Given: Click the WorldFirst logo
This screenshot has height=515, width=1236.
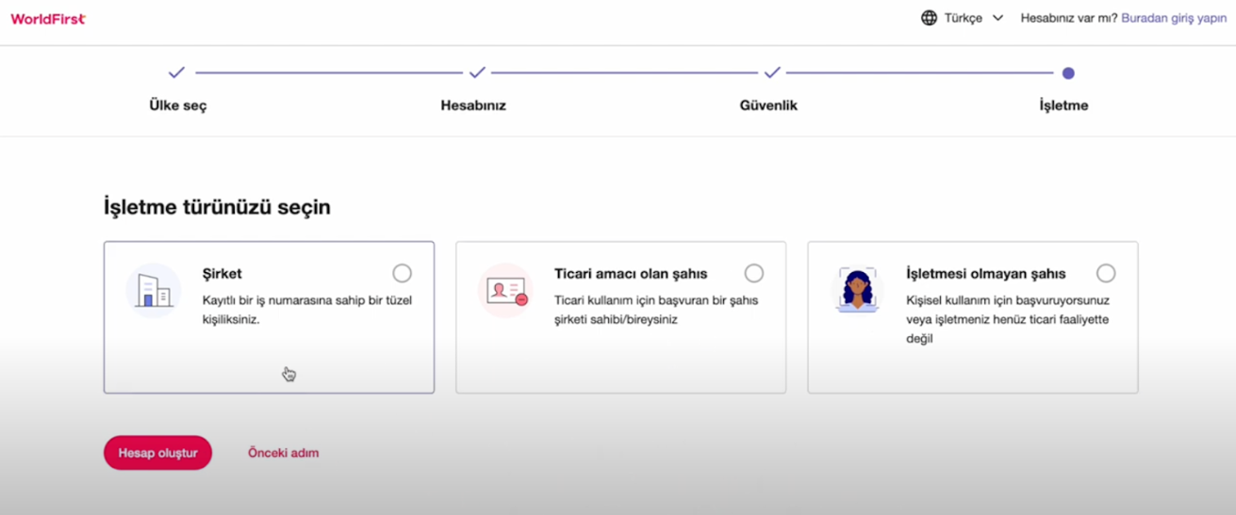Looking at the screenshot, I should [x=48, y=18].
